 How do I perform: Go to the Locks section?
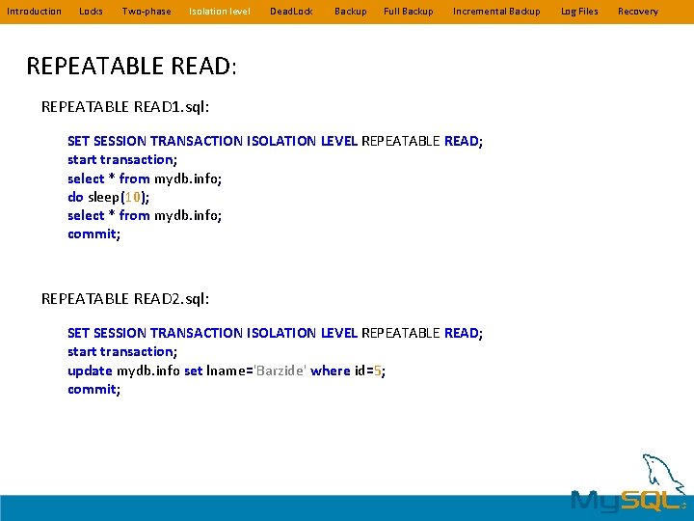pos(91,12)
